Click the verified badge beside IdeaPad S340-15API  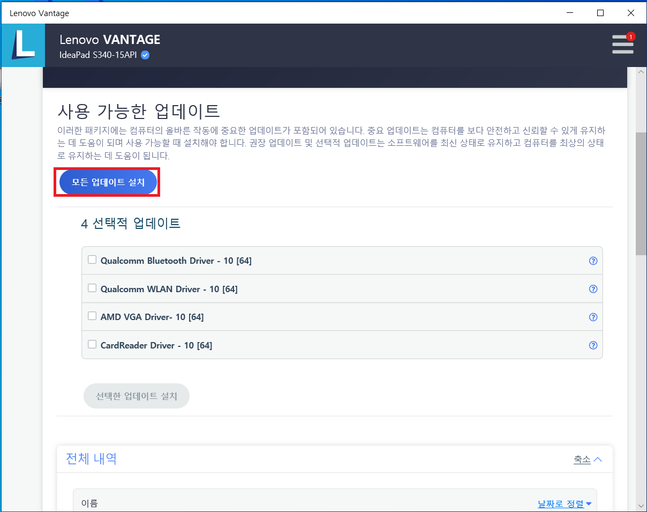145,55
